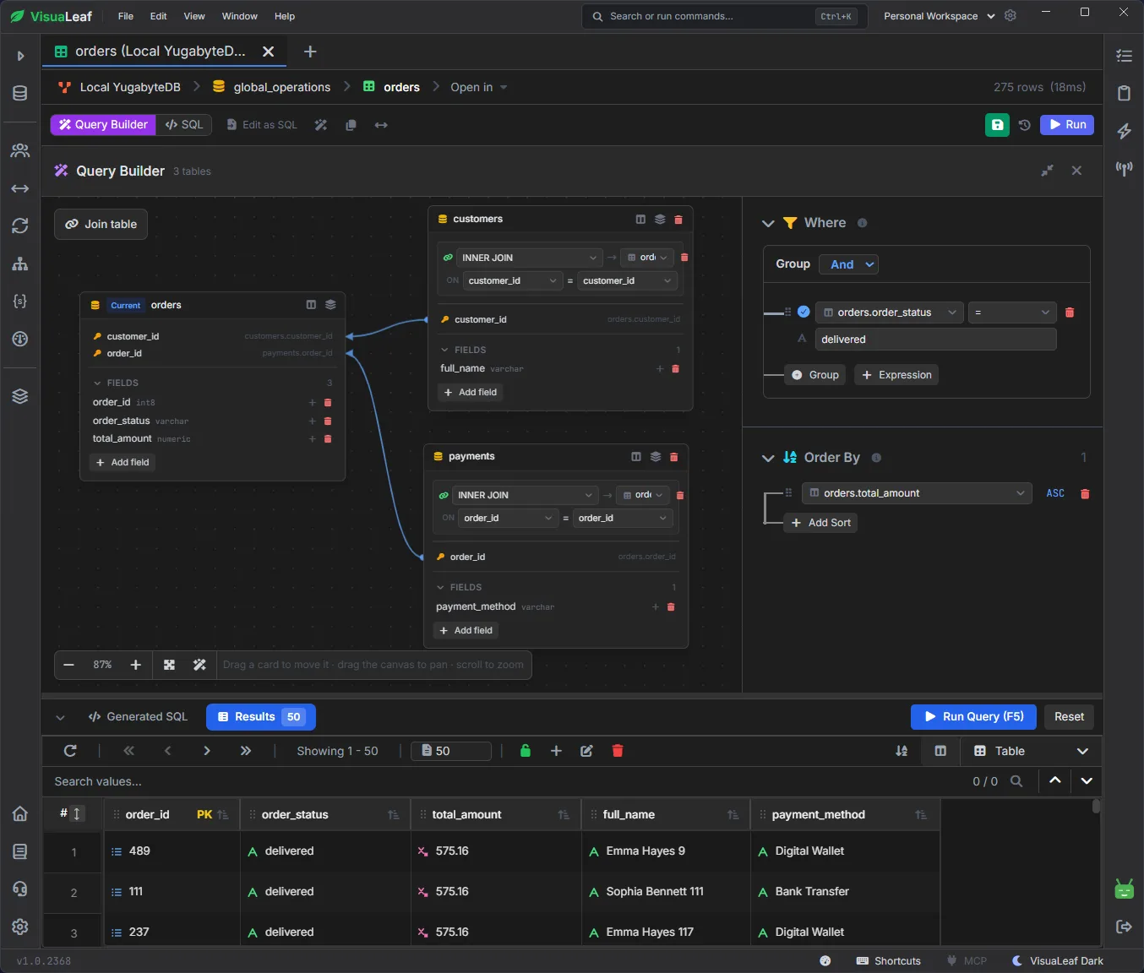Collapse the Where section chevron
Image resolution: width=1144 pixels, height=973 pixels.
click(x=768, y=224)
